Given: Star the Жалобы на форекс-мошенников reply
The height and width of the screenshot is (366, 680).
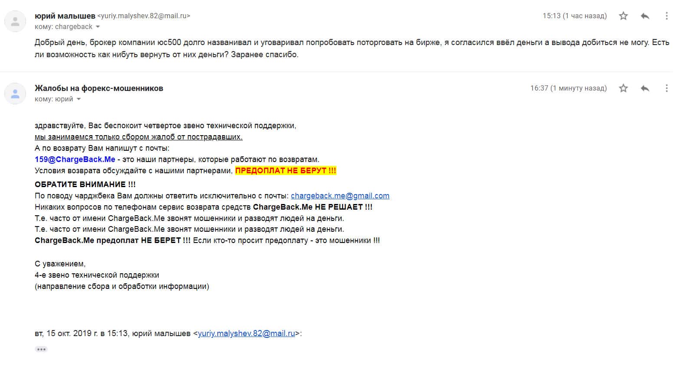Looking at the screenshot, I should (x=623, y=88).
